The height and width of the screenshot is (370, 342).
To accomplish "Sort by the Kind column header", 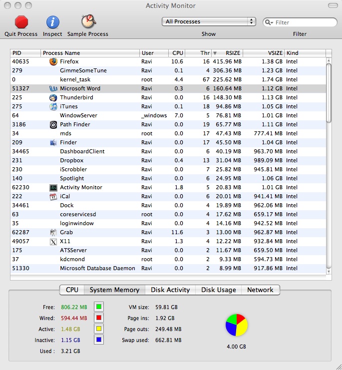I will (305, 53).
